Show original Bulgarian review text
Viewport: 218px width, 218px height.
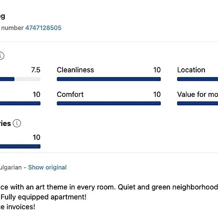point(47,168)
